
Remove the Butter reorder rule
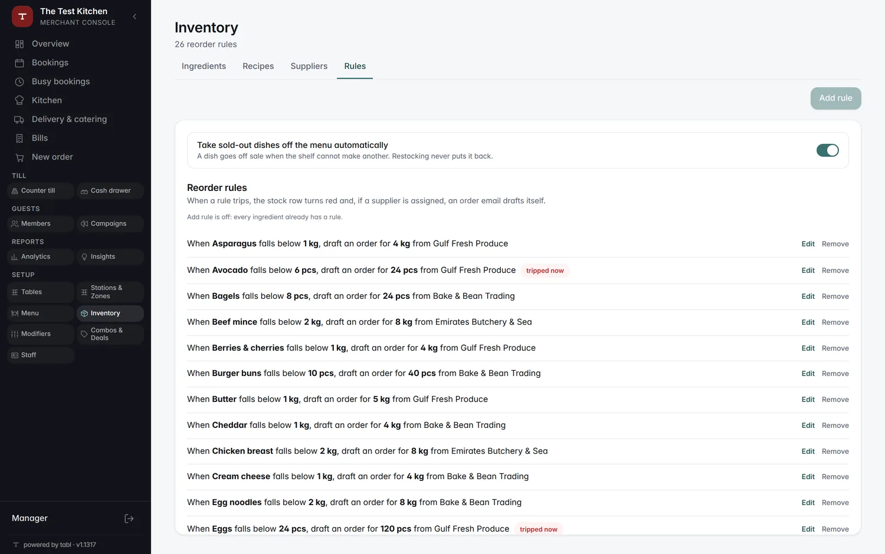click(835, 400)
